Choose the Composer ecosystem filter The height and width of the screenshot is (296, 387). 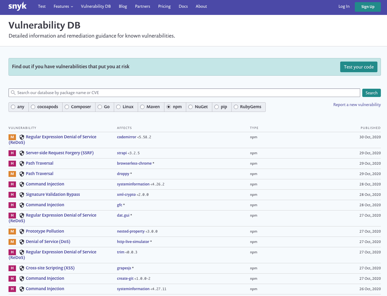[67, 107]
